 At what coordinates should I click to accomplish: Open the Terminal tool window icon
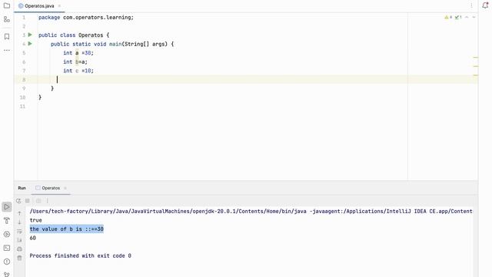[7, 248]
